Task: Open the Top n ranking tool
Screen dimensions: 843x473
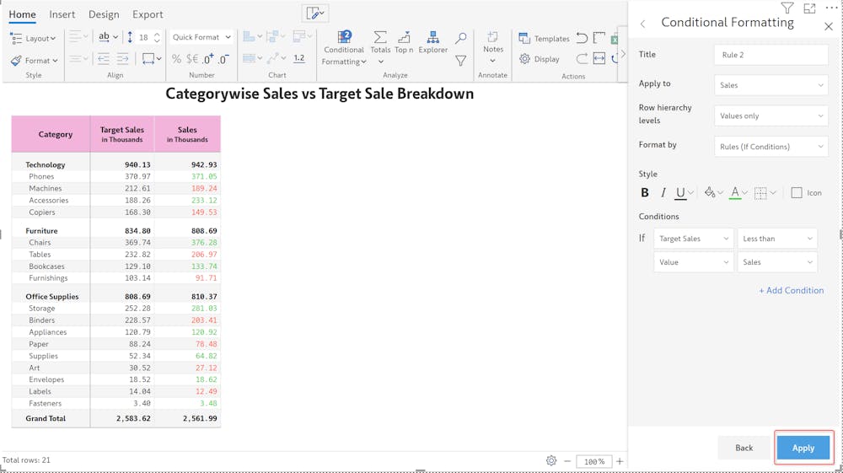Action: 404,42
